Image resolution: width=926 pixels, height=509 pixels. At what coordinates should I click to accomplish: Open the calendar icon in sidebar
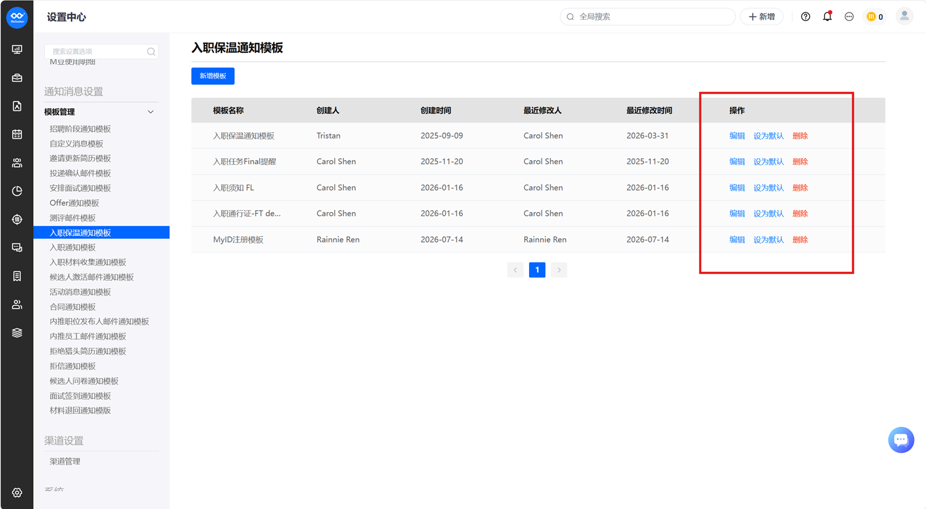coord(17,134)
